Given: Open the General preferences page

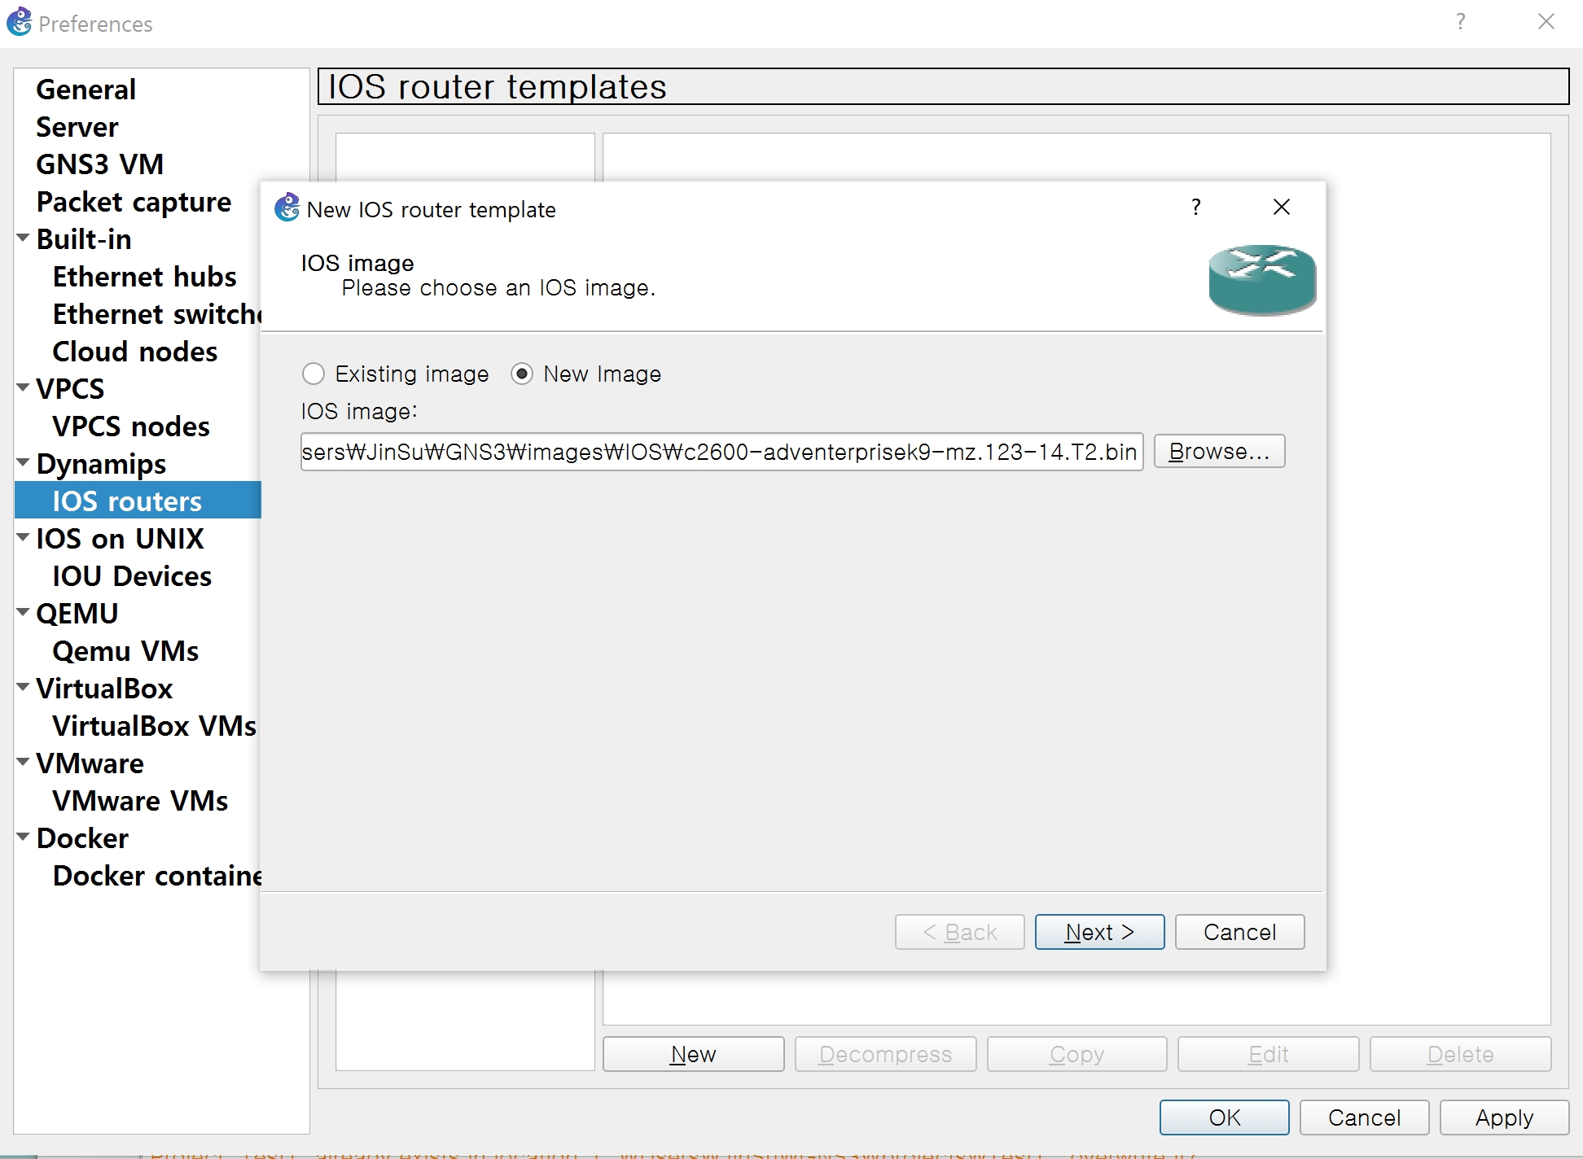Looking at the screenshot, I should coord(86,90).
